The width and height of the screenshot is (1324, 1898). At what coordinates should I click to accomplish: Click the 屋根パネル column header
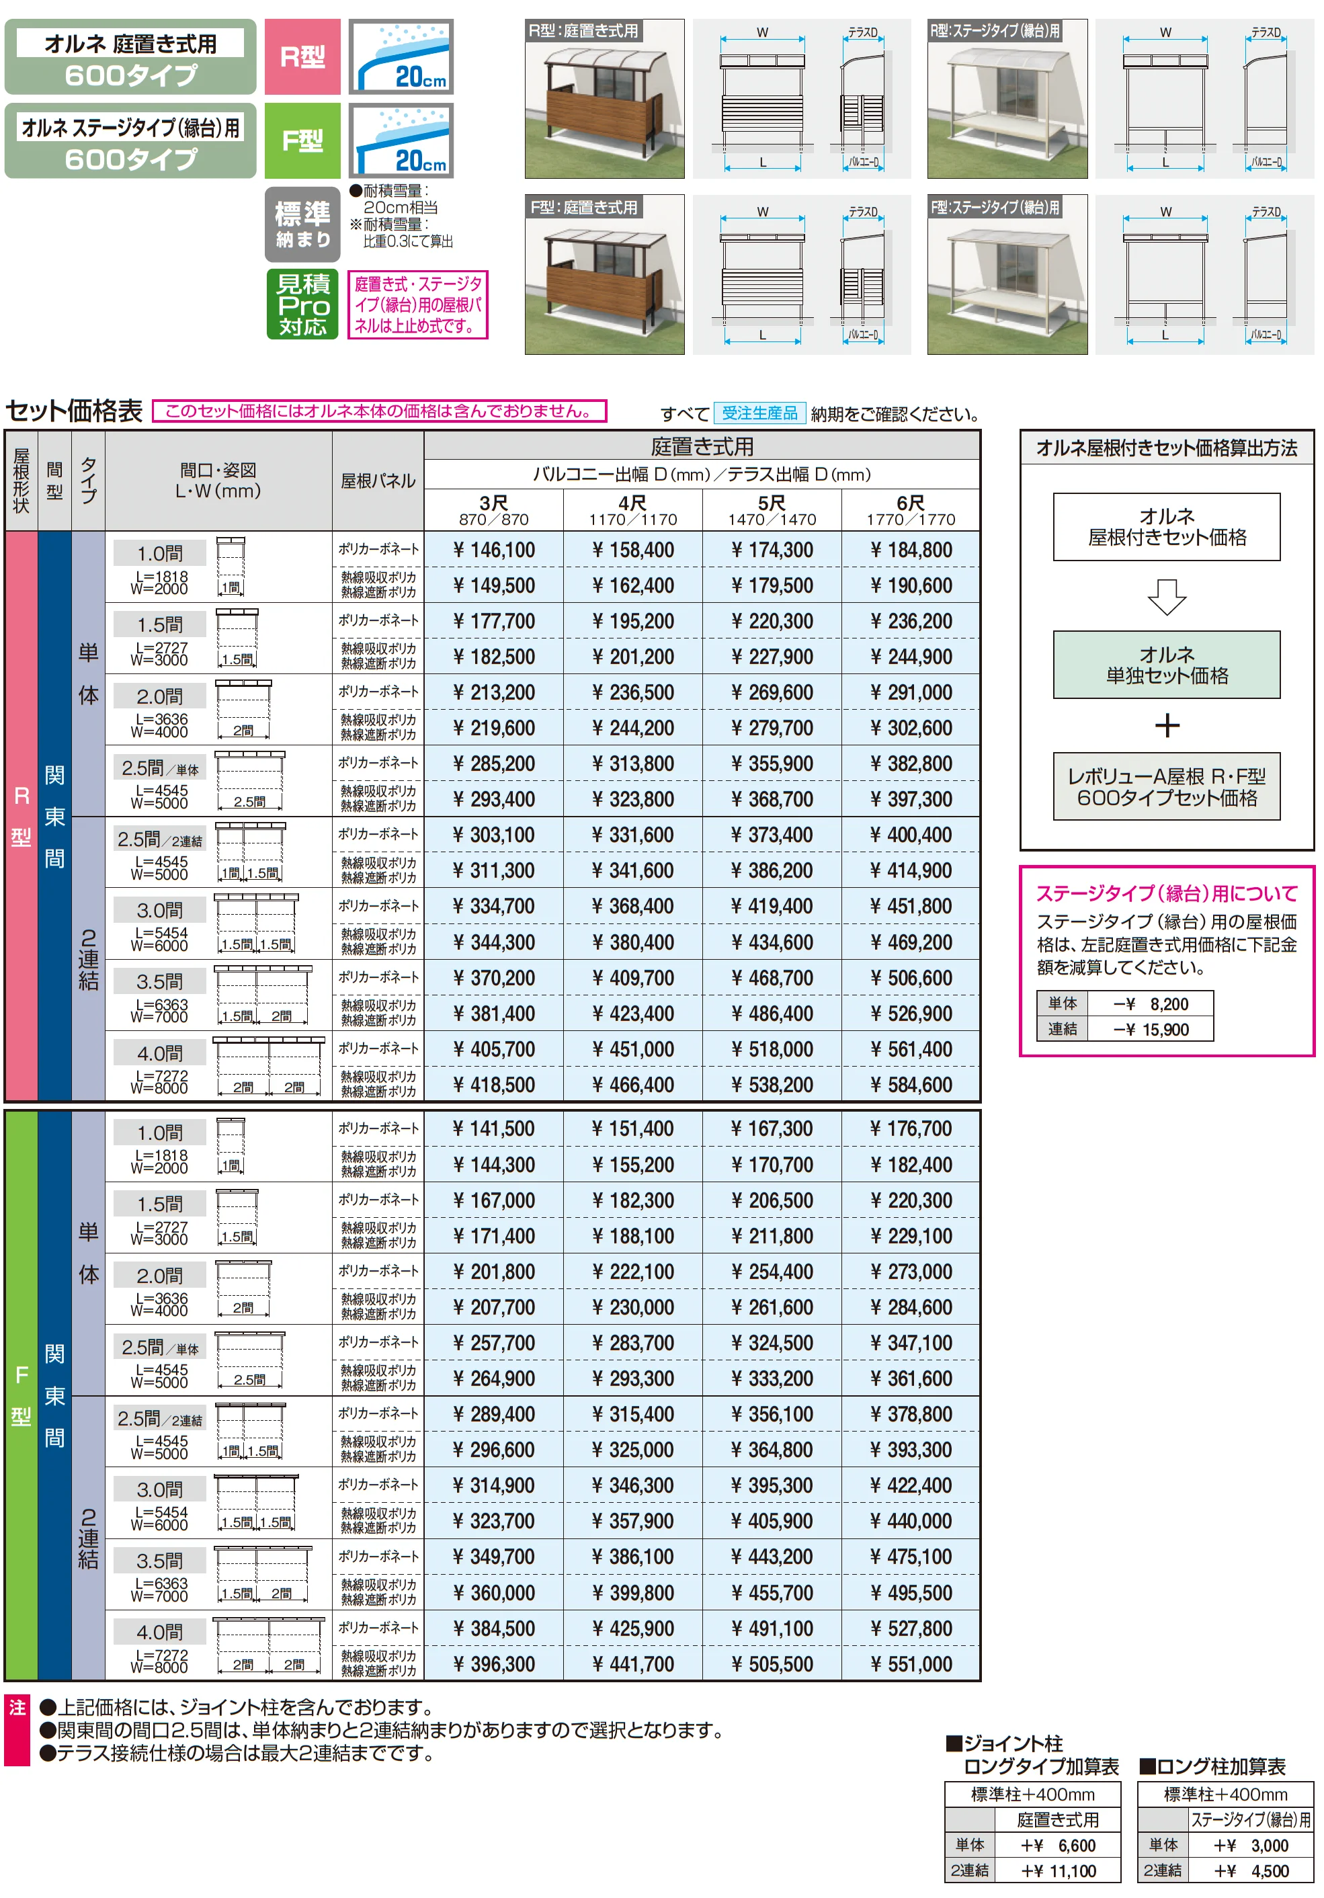[x=378, y=481]
